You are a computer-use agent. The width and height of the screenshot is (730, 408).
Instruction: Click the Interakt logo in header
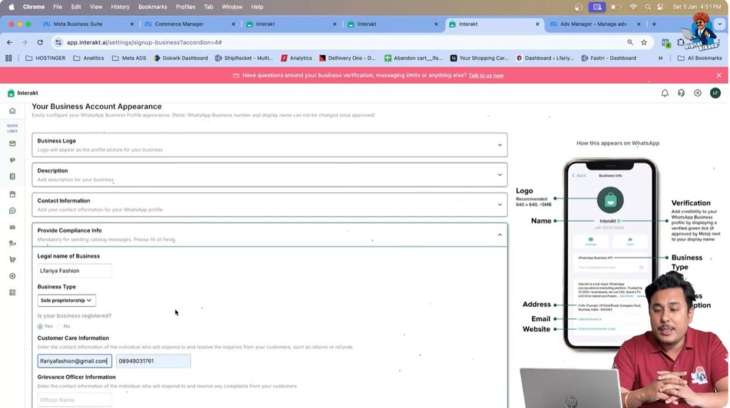[23, 93]
